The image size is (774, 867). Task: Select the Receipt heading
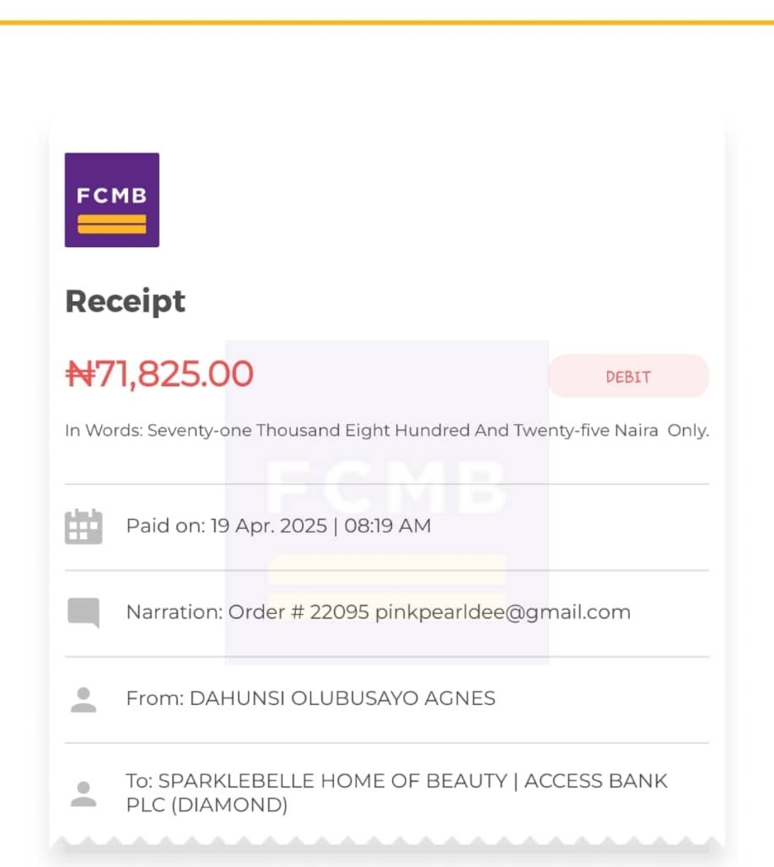pyautogui.click(x=125, y=302)
